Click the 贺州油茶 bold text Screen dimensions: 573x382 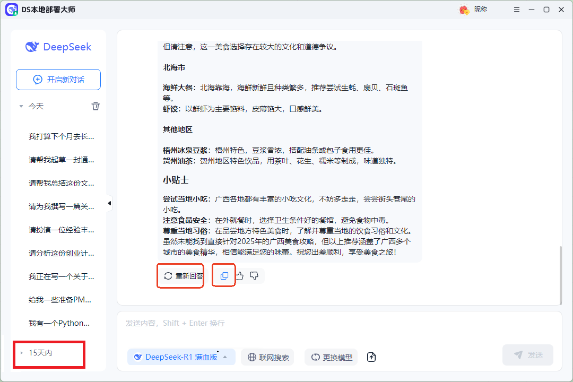(178, 161)
